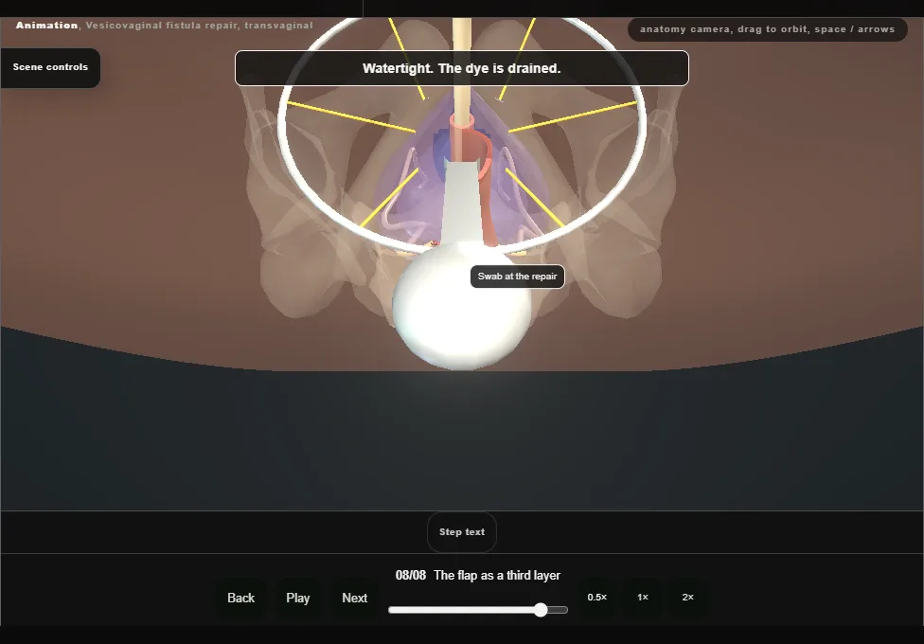Screen dimensions: 924x644
Task: Set playback speed to 2×
Action: [687, 598]
